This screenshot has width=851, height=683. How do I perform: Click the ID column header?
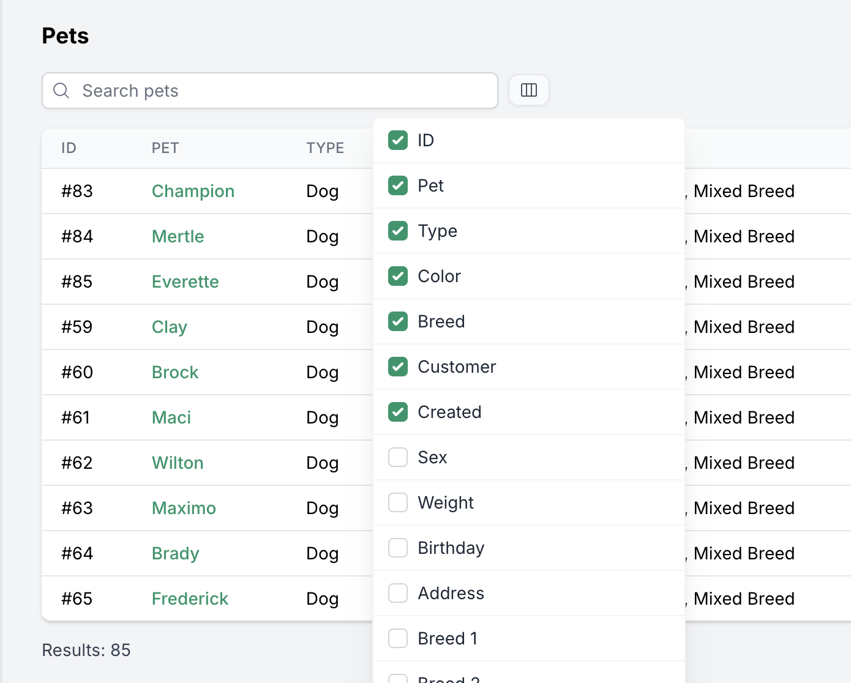[x=69, y=148]
